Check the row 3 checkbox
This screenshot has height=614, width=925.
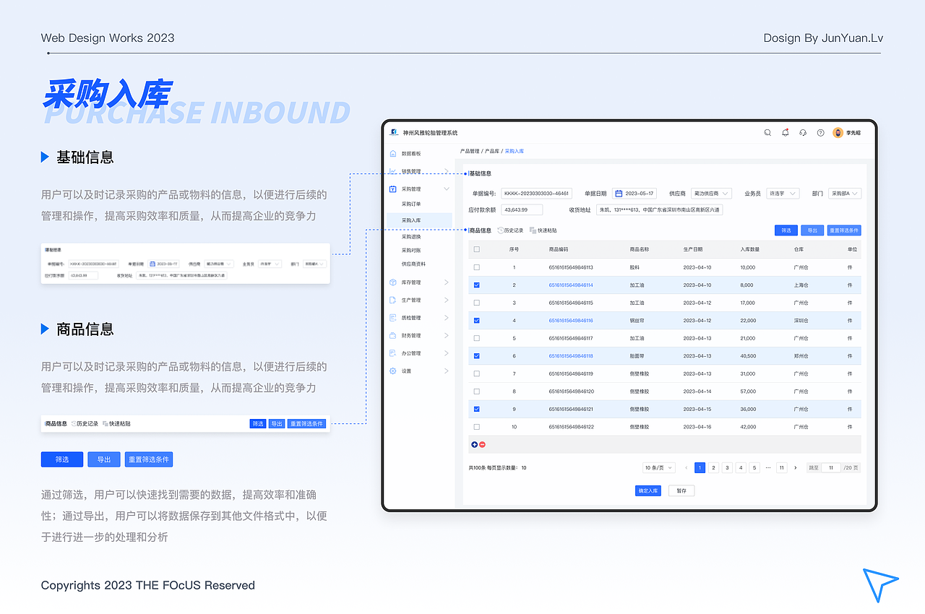pyautogui.click(x=476, y=303)
